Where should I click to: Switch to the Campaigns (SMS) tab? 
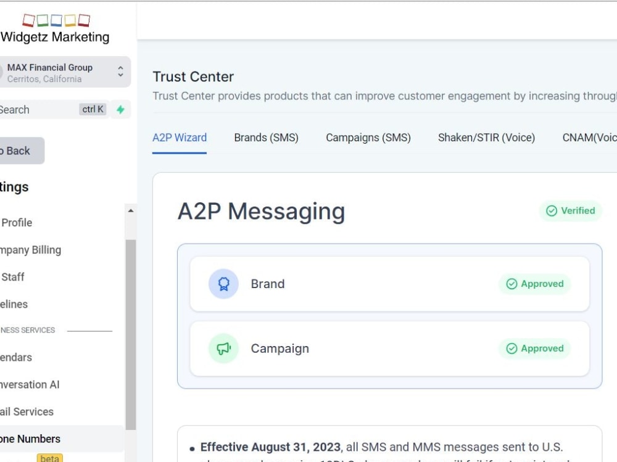click(368, 138)
